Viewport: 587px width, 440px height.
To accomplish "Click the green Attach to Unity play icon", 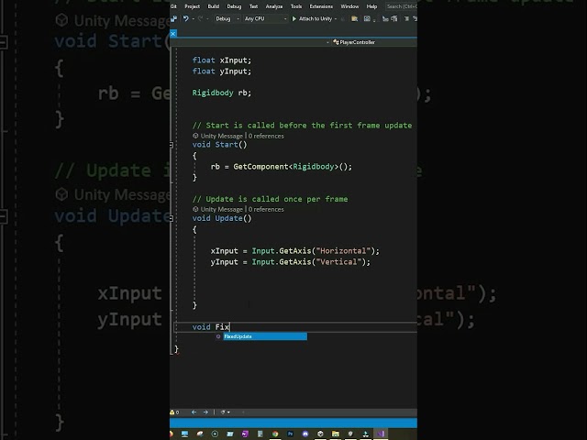I will [x=294, y=18].
